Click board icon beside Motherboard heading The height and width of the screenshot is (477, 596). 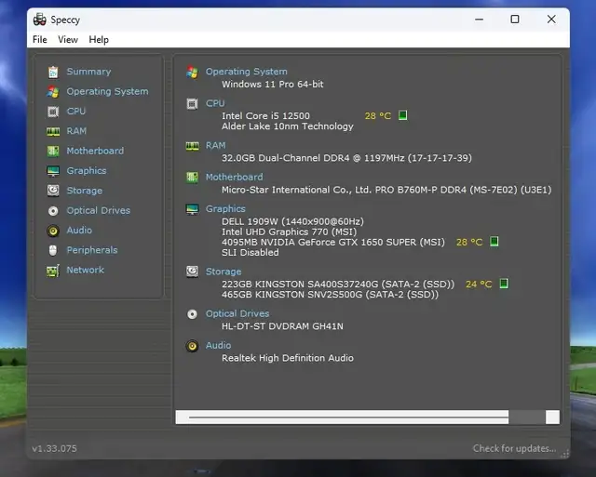click(193, 178)
